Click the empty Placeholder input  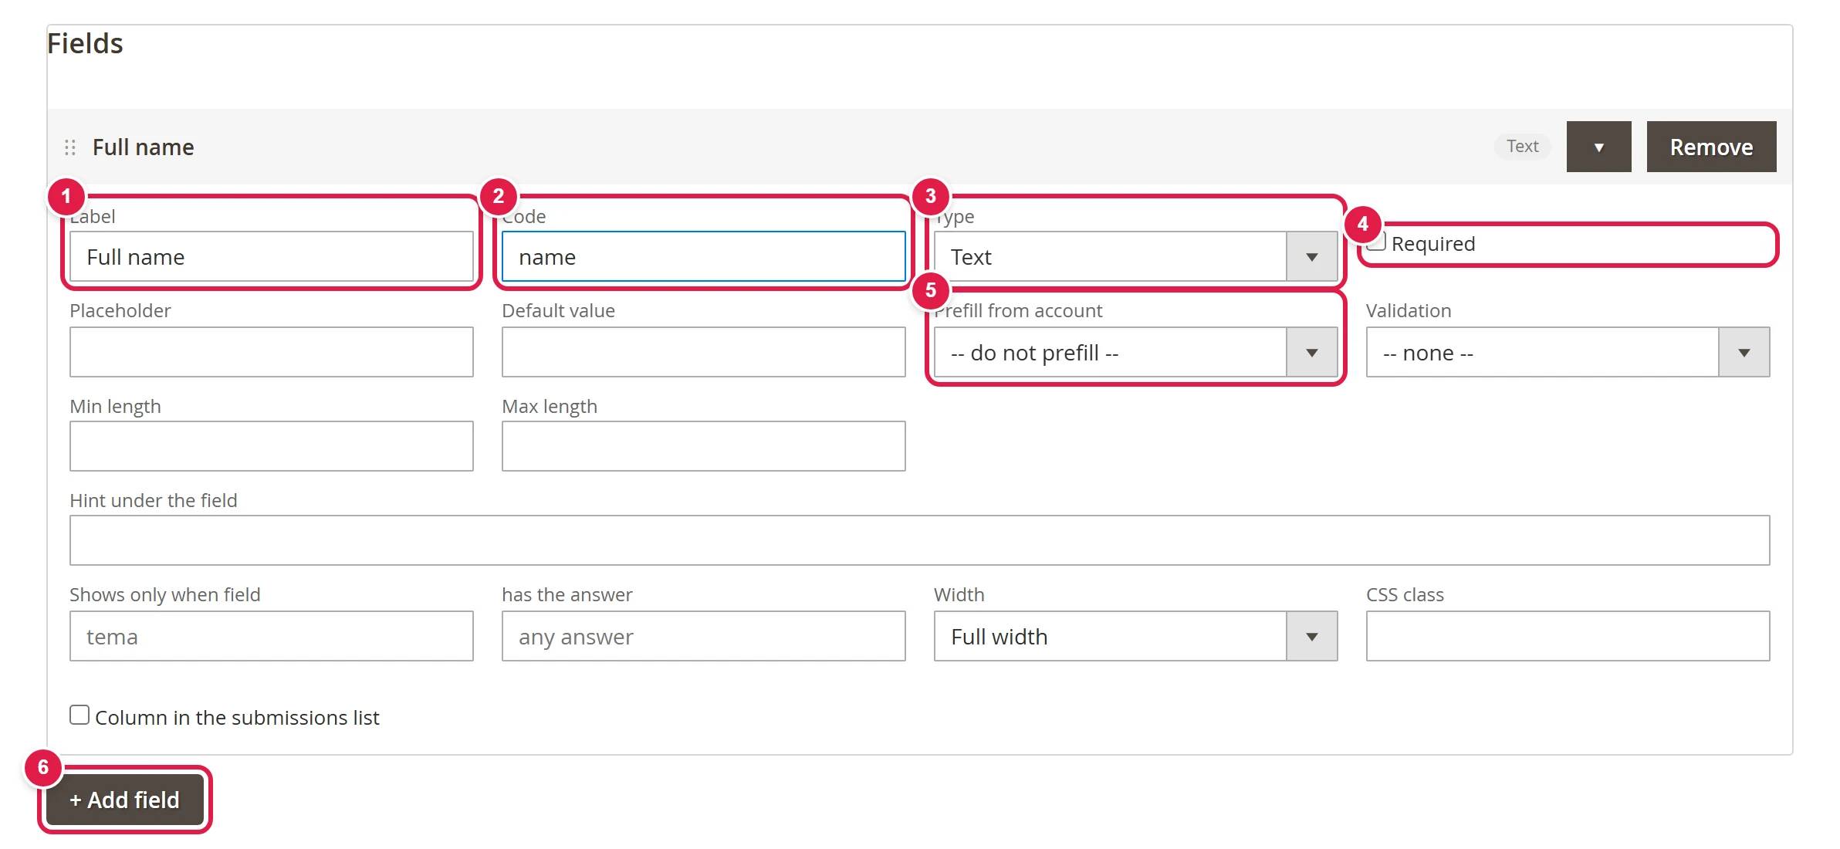(272, 352)
